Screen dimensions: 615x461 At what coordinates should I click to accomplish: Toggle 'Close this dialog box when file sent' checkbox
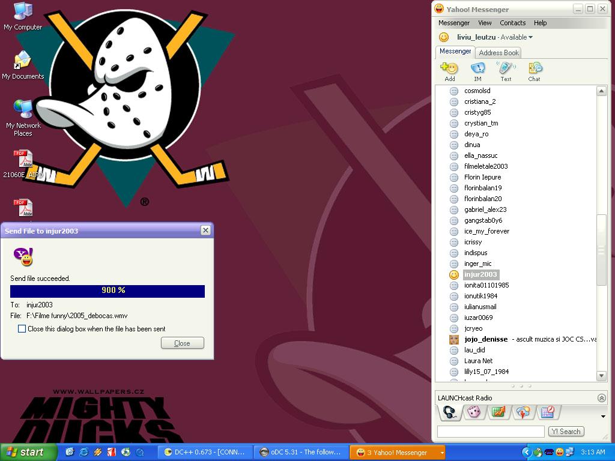tap(22, 329)
